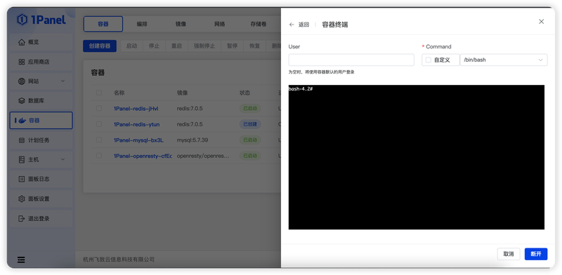Click the 名称 column header
Screen dimensions: 562x275
pos(119,93)
